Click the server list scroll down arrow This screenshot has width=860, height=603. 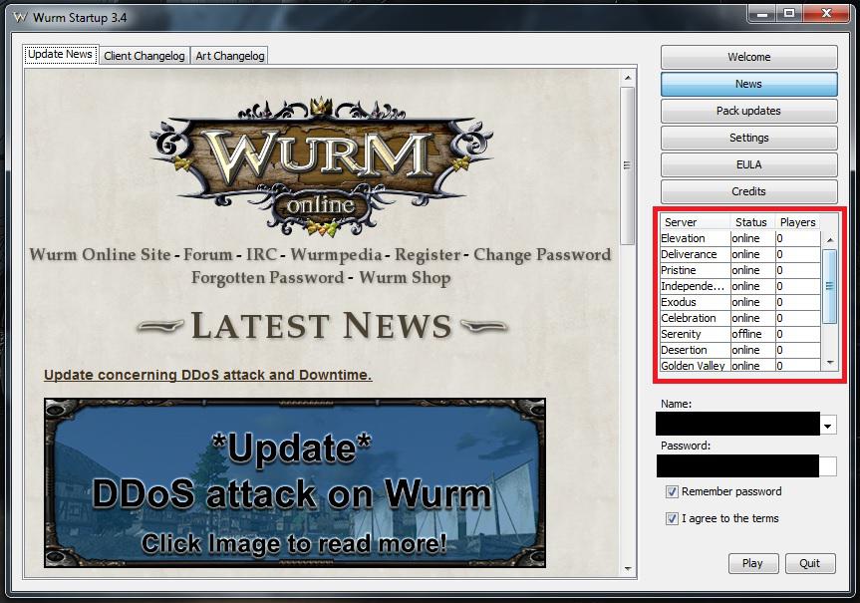(x=830, y=362)
